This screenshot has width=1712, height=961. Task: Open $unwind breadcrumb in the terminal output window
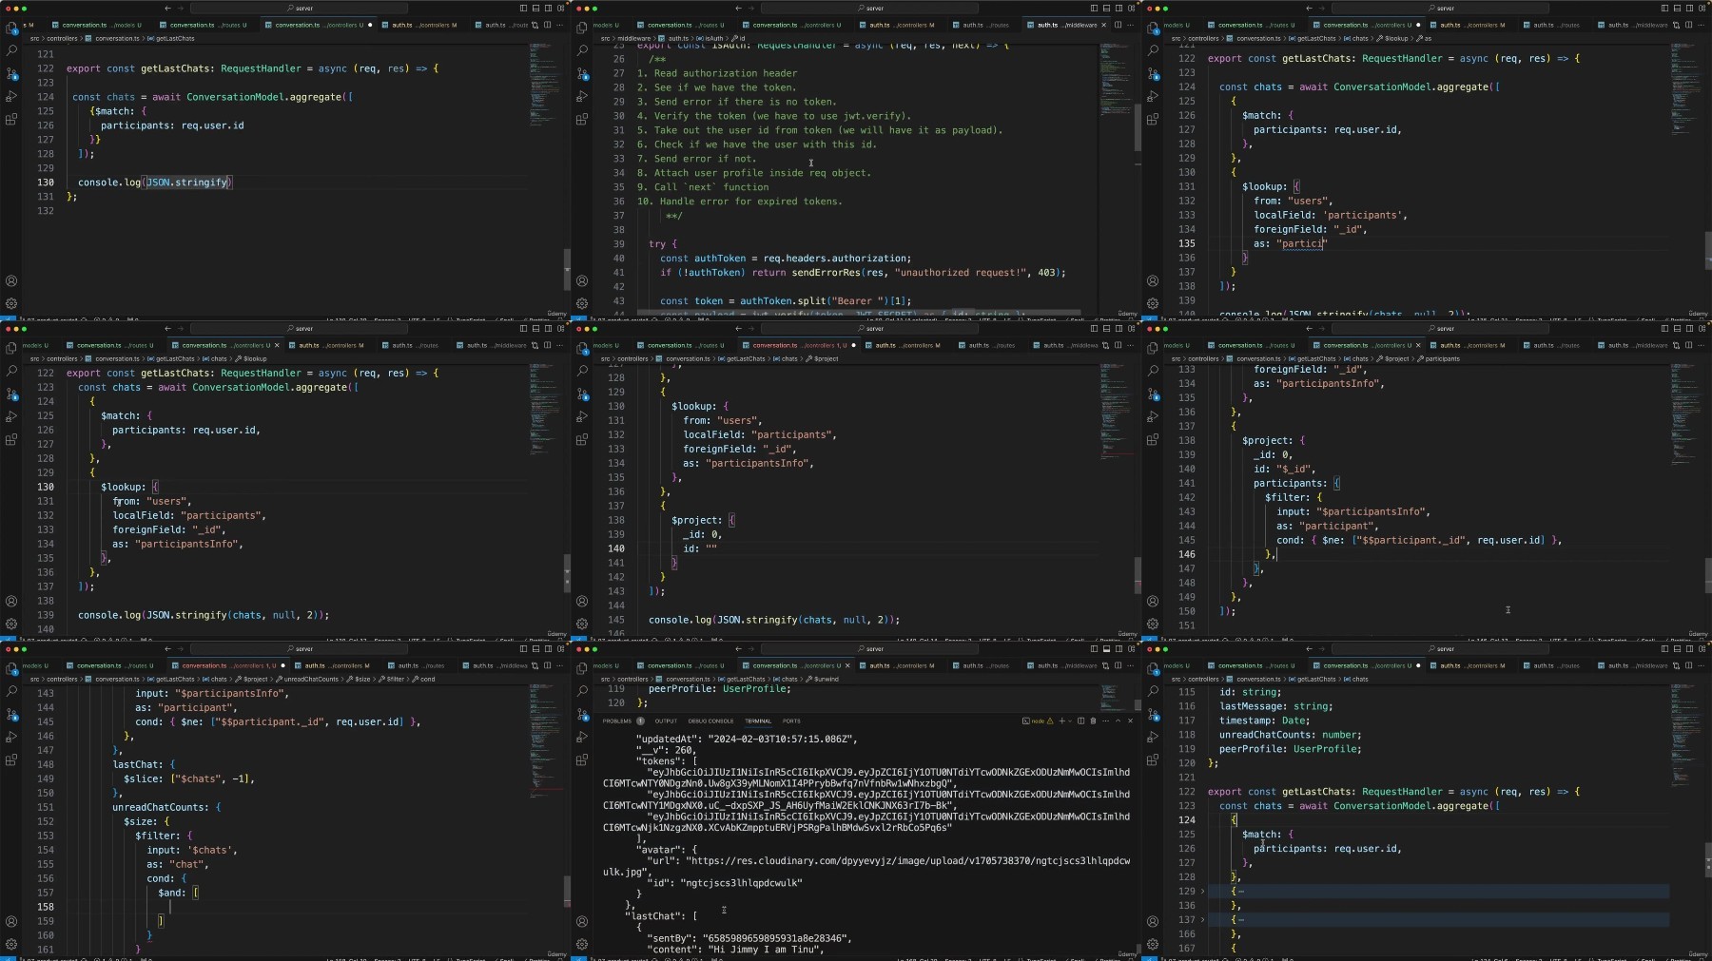click(x=823, y=680)
